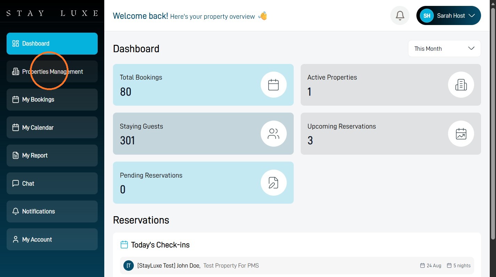Open the This Month period dropdown
Viewport: 496px width, 277px height.
point(444,49)
